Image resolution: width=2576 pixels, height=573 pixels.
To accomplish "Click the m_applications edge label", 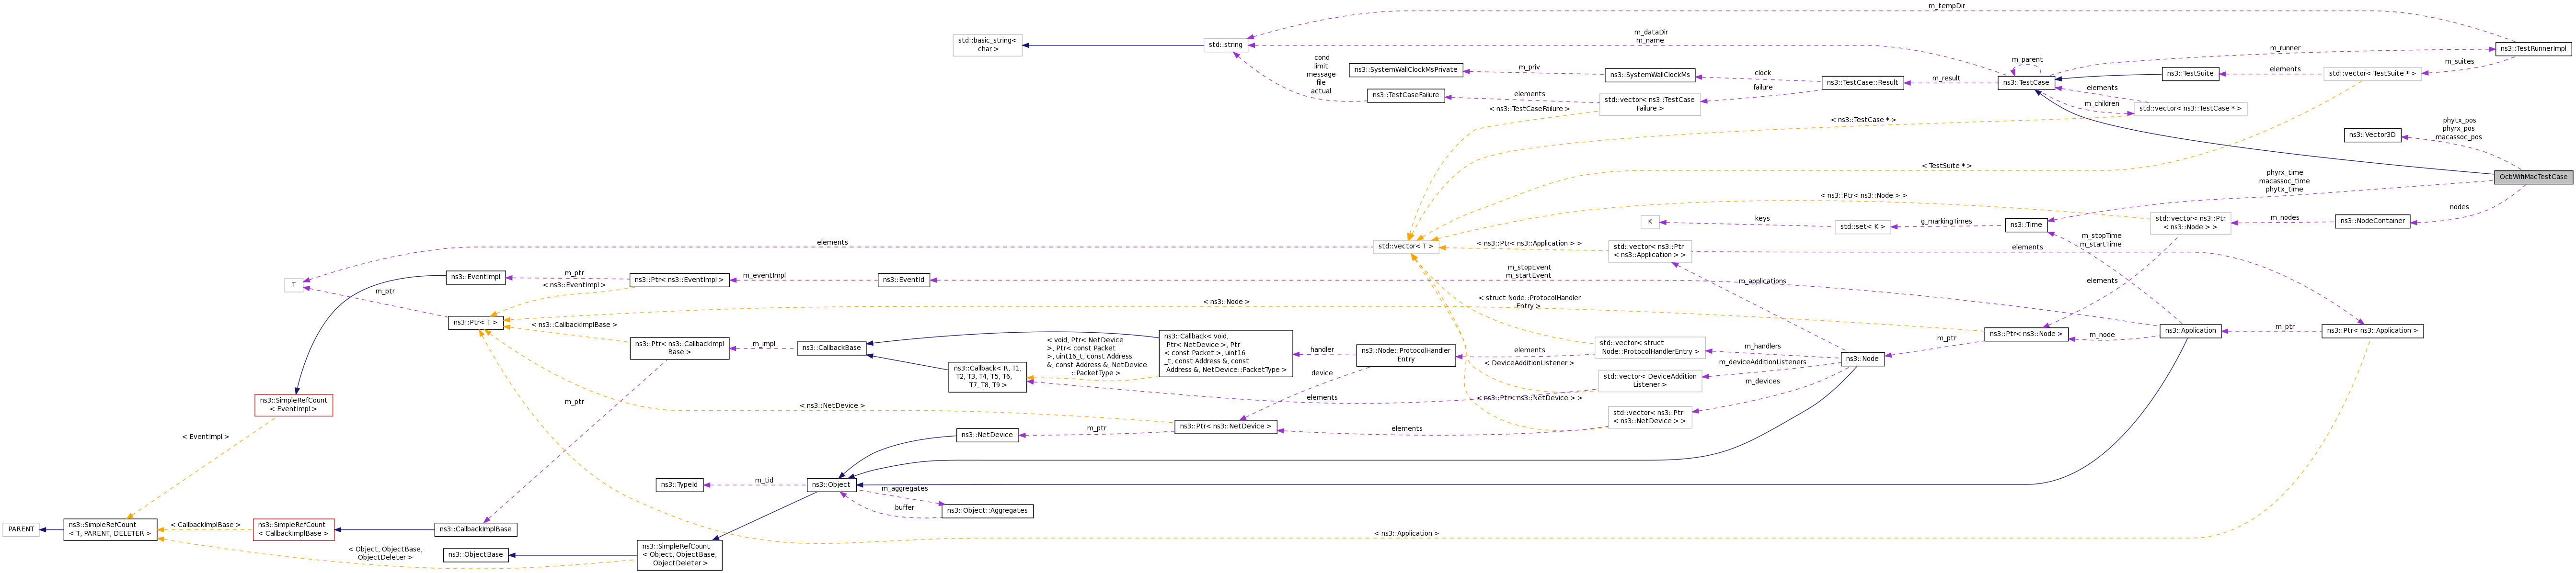I will [1762, 281].
